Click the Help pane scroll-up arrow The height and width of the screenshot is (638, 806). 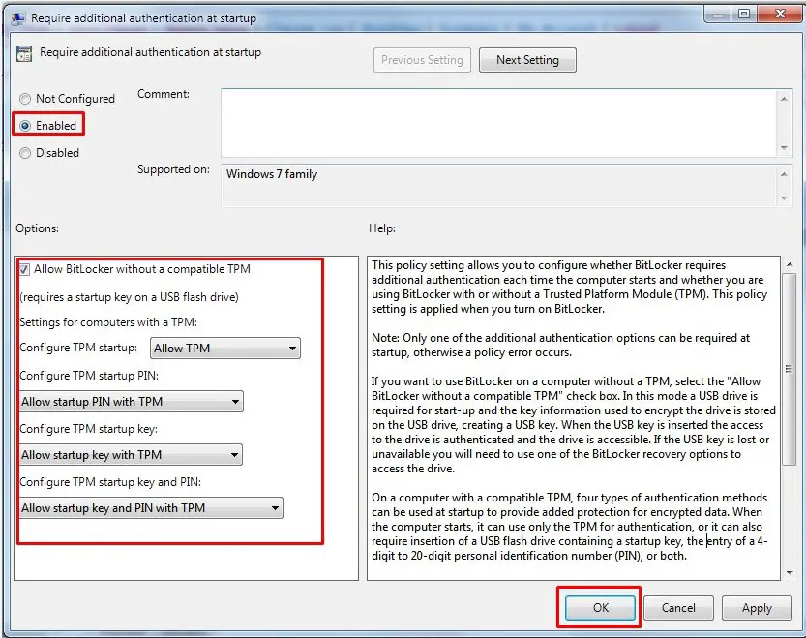pos(789,264)
